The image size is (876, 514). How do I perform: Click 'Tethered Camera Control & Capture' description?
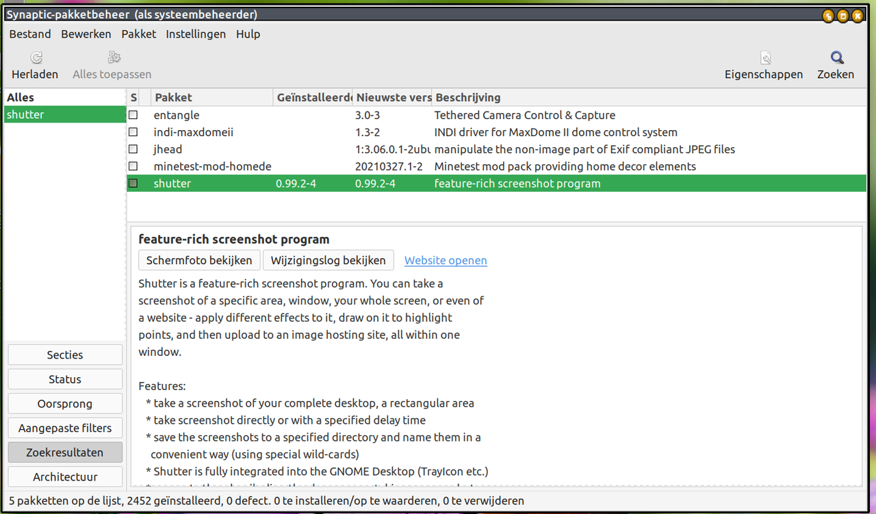coord(525,115)
